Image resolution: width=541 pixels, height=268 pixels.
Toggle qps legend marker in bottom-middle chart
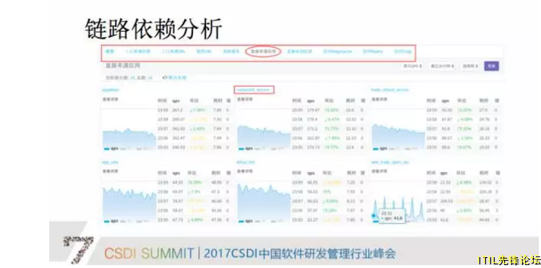241,221
